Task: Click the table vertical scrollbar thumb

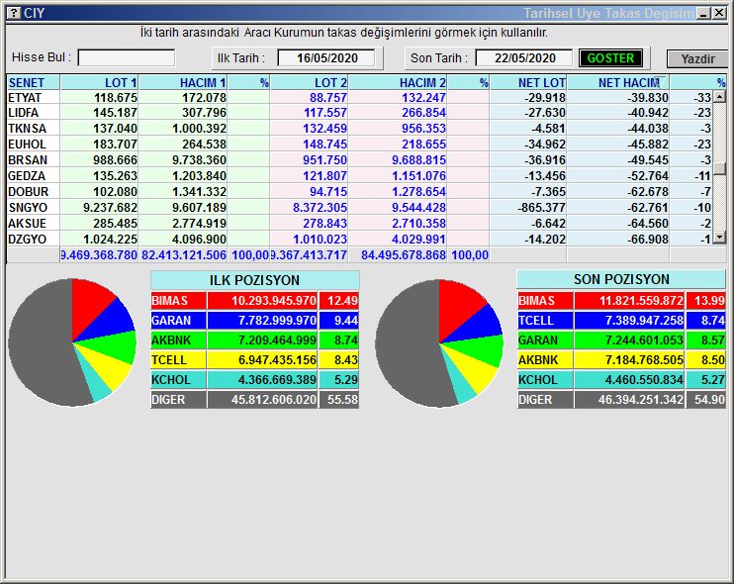Action: pos(719,168)
